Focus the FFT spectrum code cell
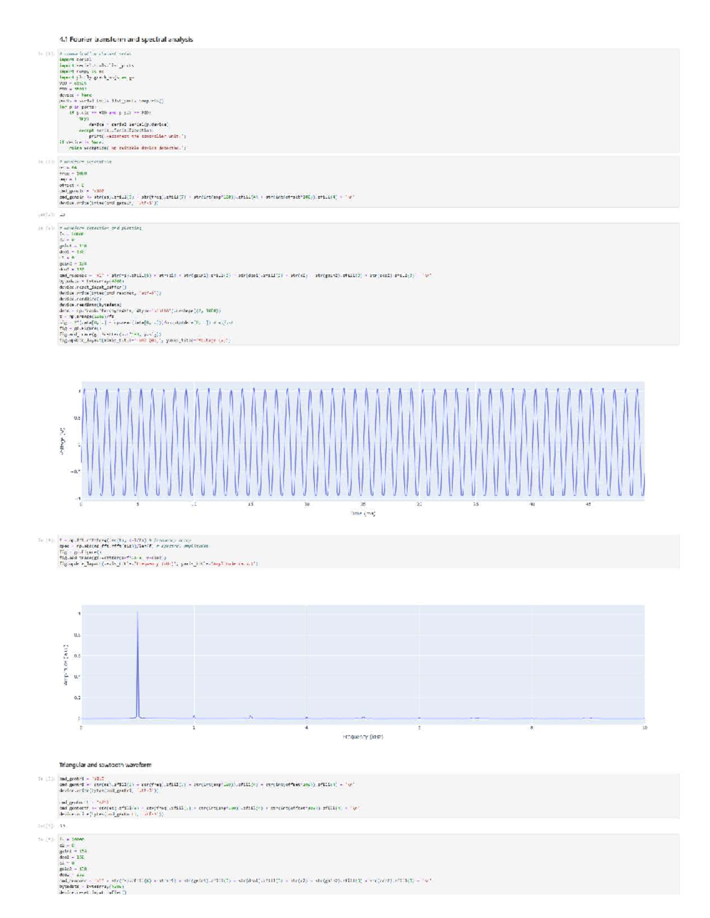710x918 pixels. (x=369, y=552)
